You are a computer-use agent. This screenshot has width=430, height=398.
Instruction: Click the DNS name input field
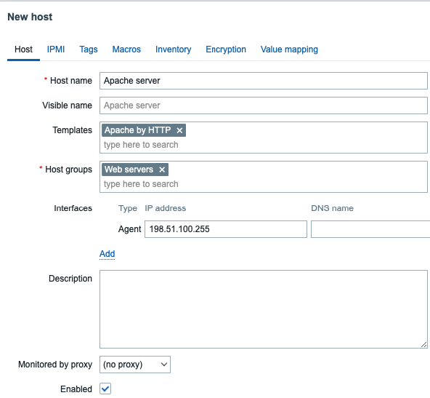coord(370,229)
